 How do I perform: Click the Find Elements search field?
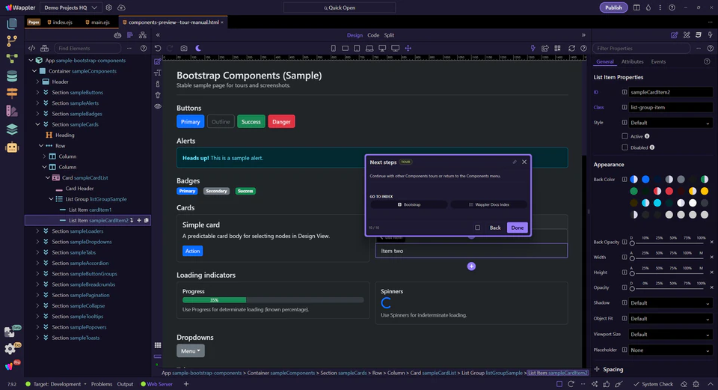click(87, 48)
